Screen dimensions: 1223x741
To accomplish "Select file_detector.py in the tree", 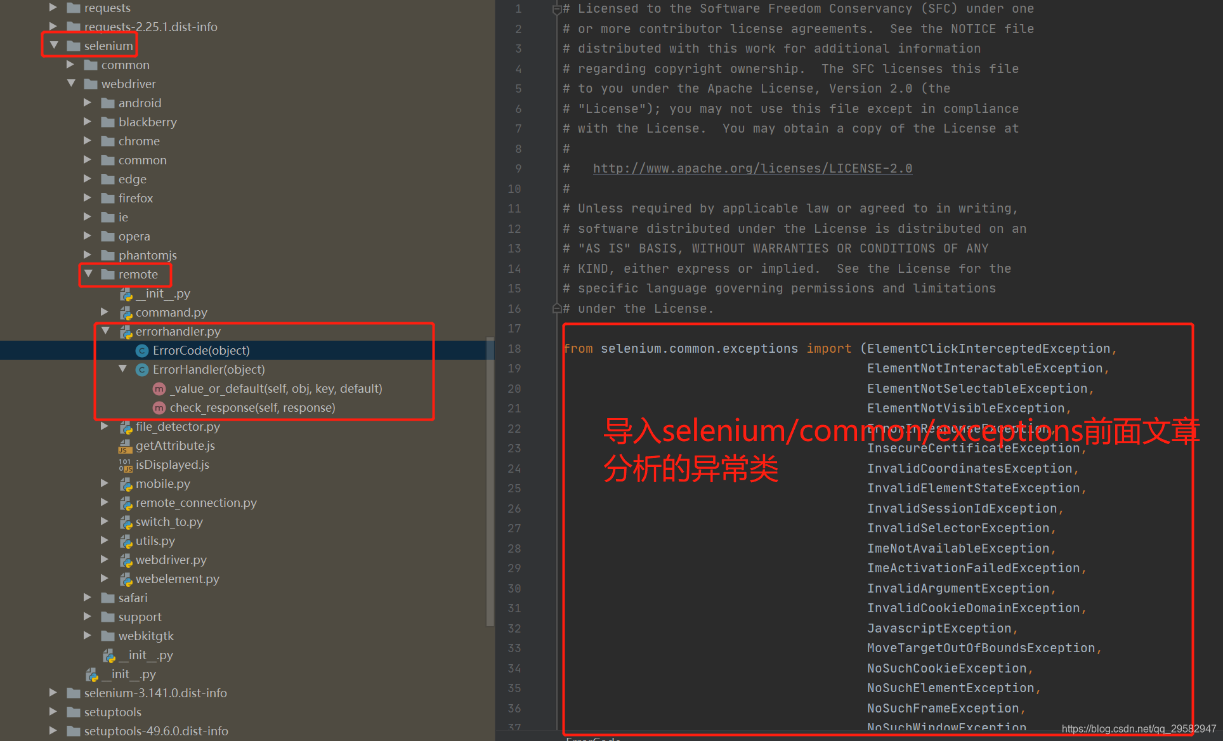I will point(178,426).
